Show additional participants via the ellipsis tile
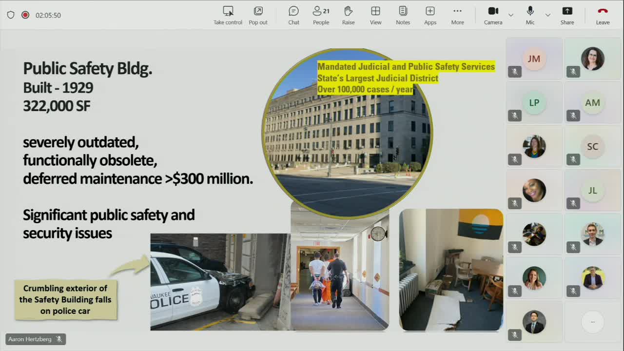The image size is (624, 351). 592,322
